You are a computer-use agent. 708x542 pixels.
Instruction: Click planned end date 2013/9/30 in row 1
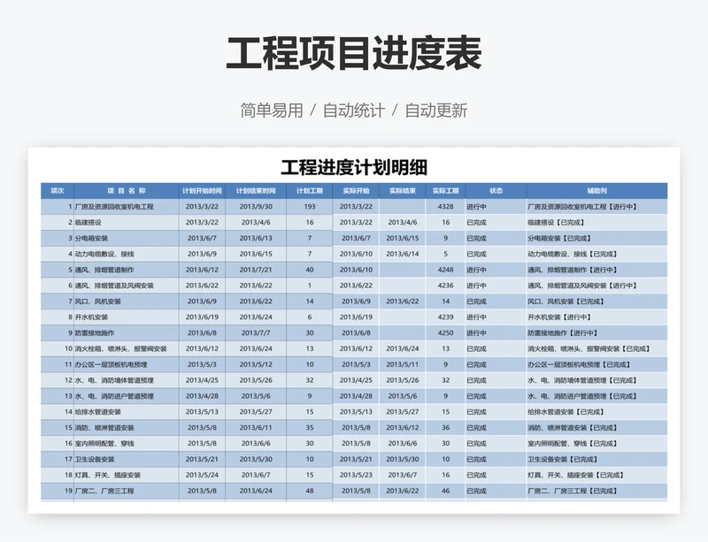click(256, 207)
